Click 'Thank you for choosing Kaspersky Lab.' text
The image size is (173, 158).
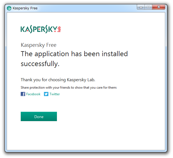[x=58, y=80]
